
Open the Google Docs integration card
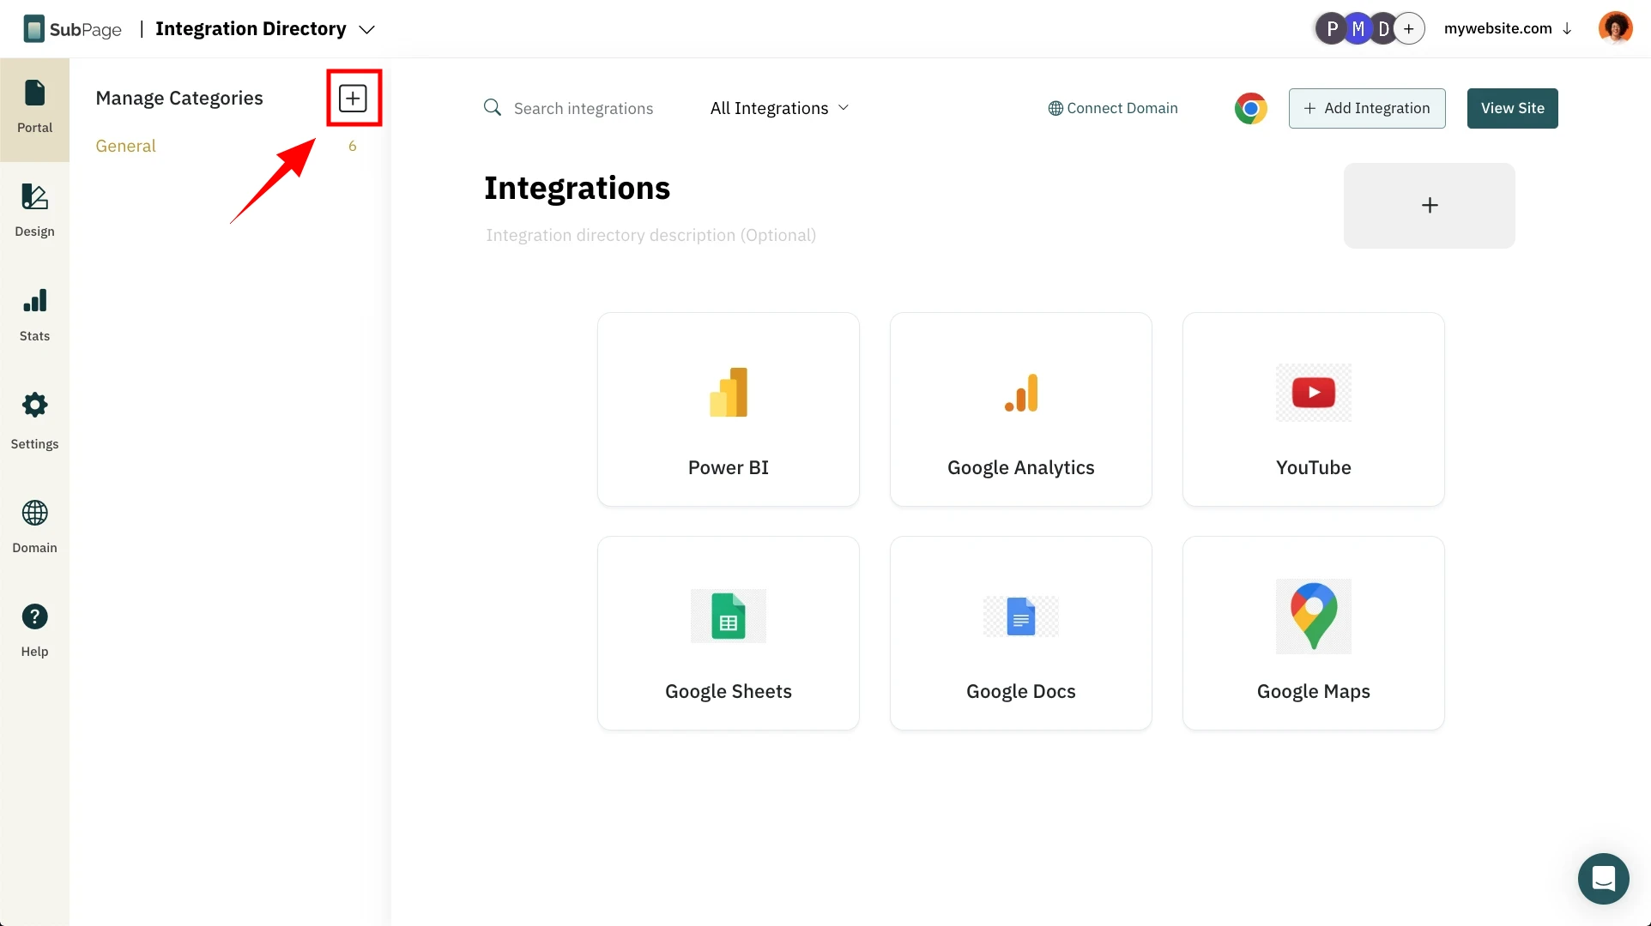tap(1021, 633)
